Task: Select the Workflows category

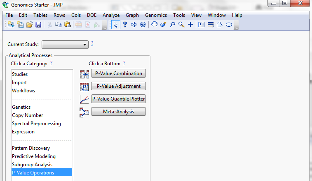Action: pyautogui.click(x=42, y=91)
